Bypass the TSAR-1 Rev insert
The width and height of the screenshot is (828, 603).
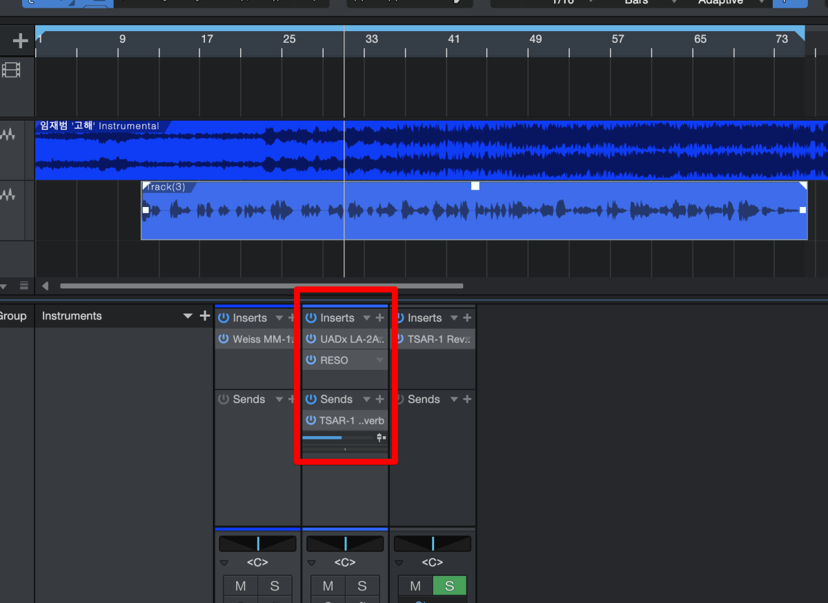(399, 339)
